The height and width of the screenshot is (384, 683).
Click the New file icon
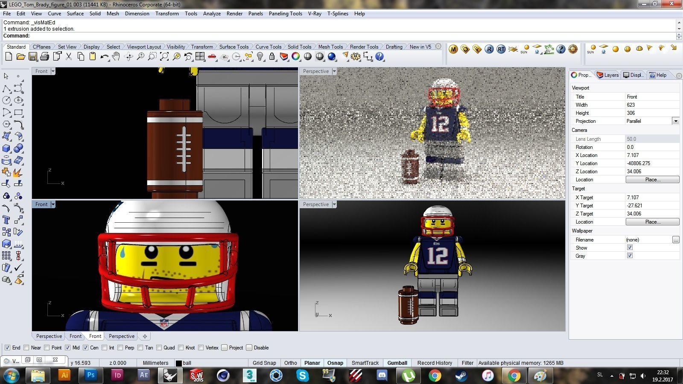coord(9,56)
